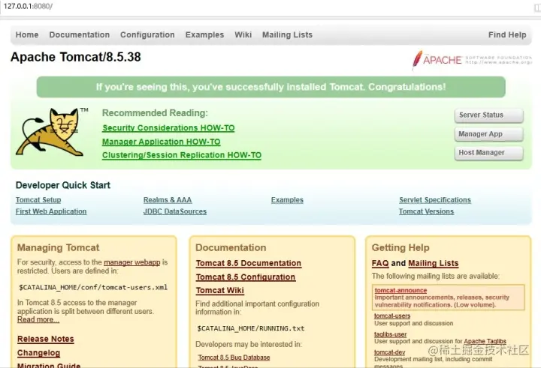Open Examples link under Developer Quick Start
This screenshot has height=368, width=541.
[287, 200]
